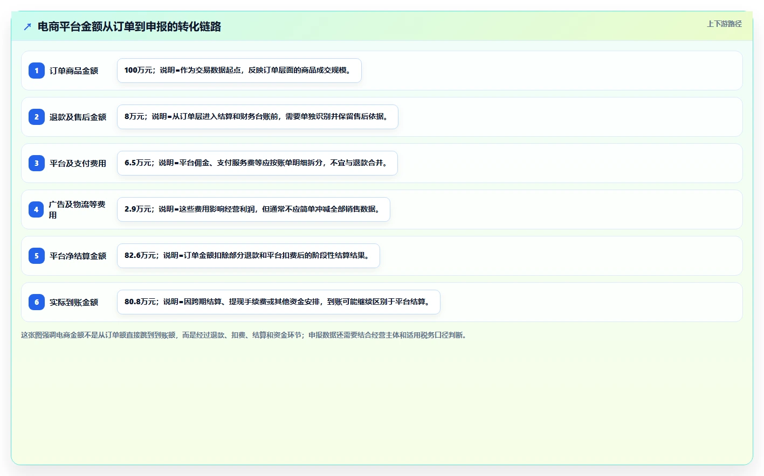
Task: Select the 平台及支付费用 step label
Action: pyautogui.click(x=78, y=163)
